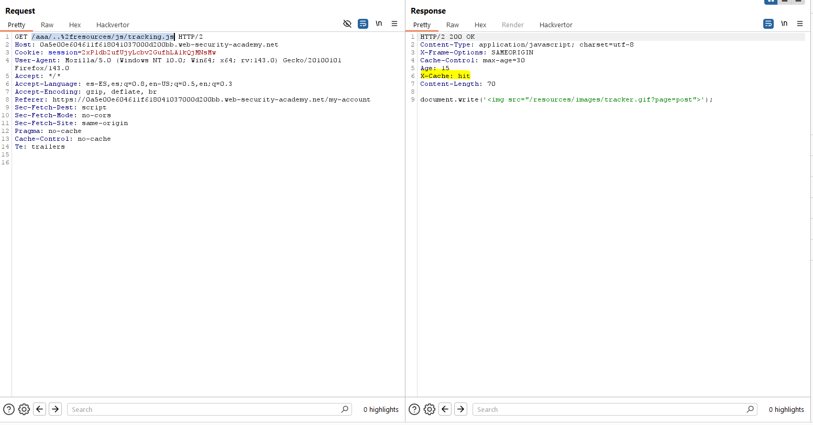Open Request hamburger options menu
The height and width of the screenshot is (425, 813).
point(394,24)
